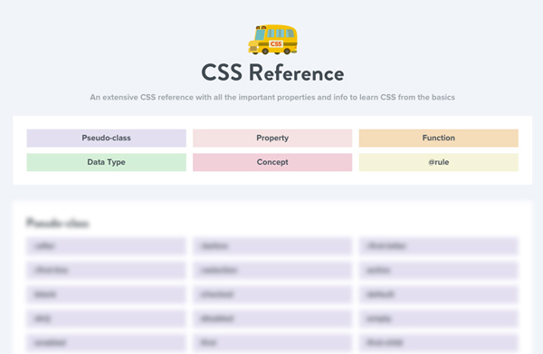The width and height of the screenshot is (543, 354).
Task: Open the ::after entry in the list
Action: click(x=106, y=246)
